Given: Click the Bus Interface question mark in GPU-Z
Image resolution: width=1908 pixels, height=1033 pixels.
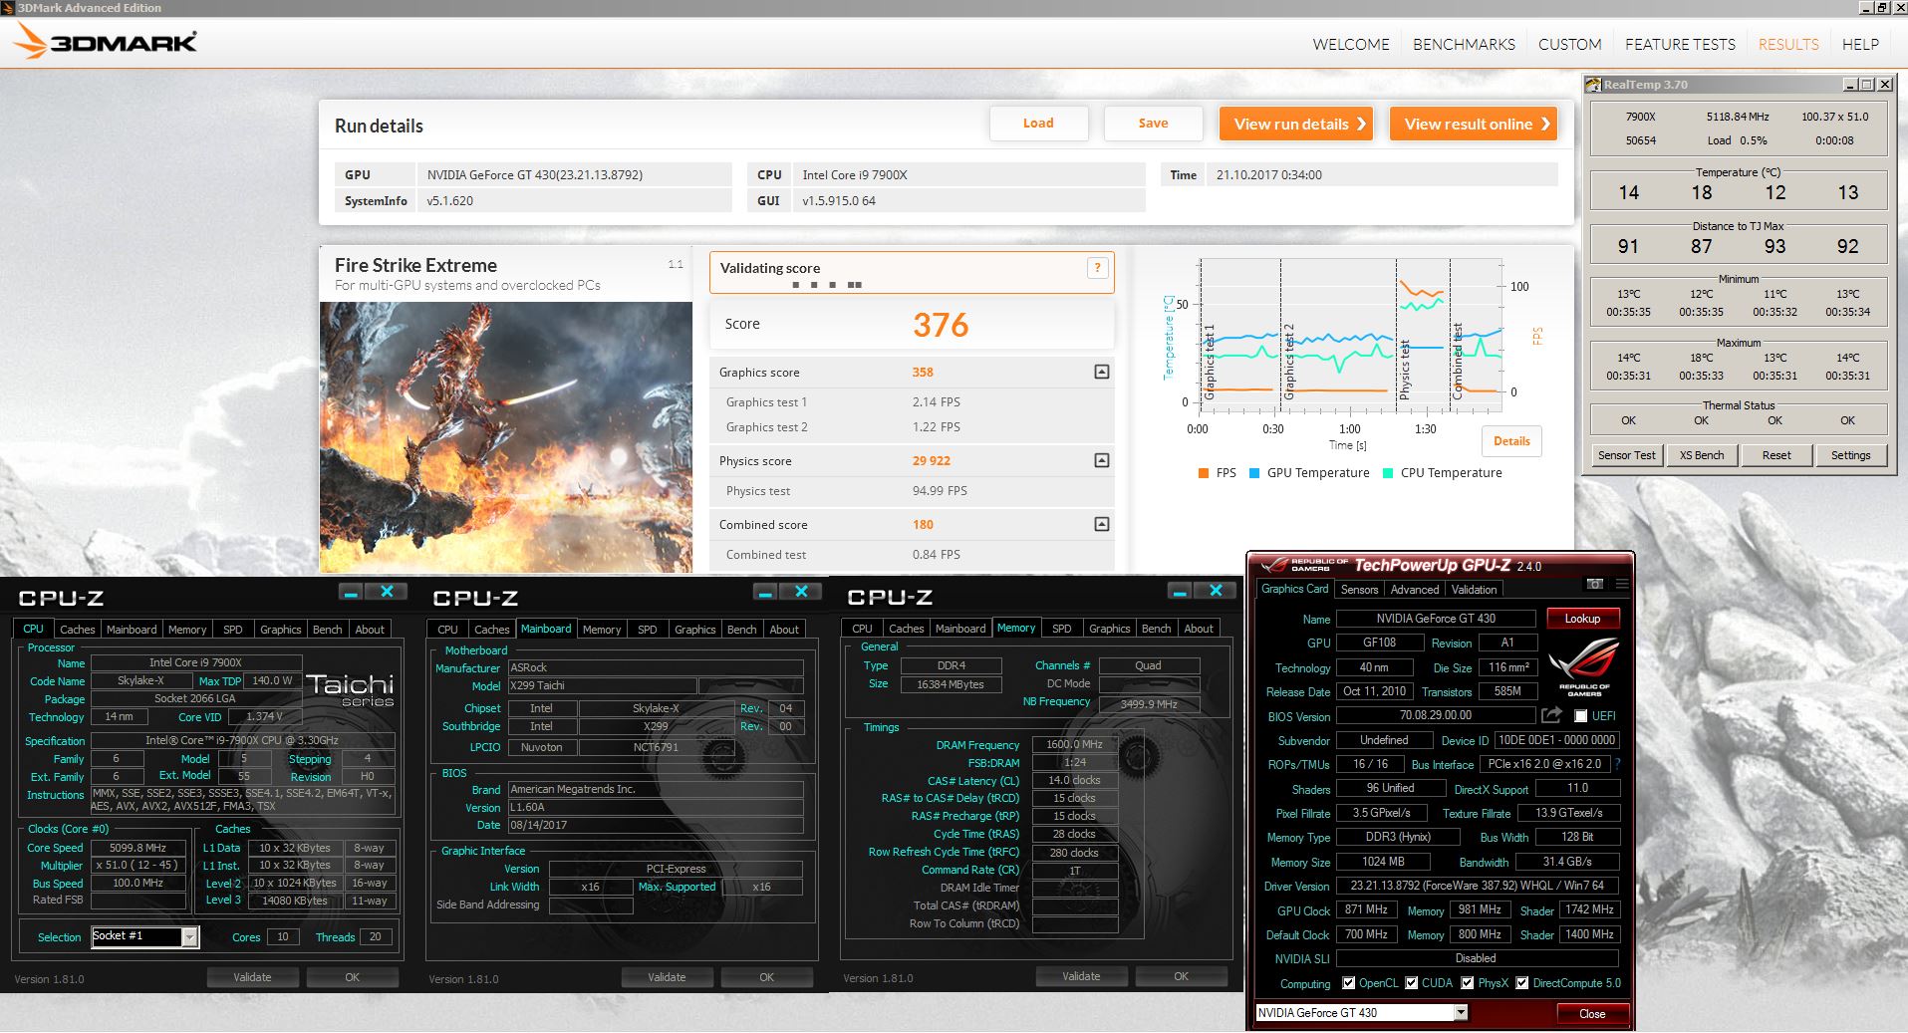Looking at the screenshot, I should tap(1616, 764).
